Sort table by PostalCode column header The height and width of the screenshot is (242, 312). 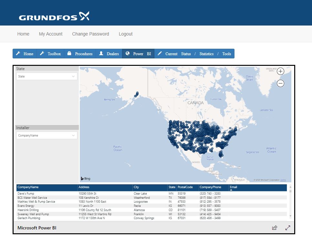click(x=187, y=187)
